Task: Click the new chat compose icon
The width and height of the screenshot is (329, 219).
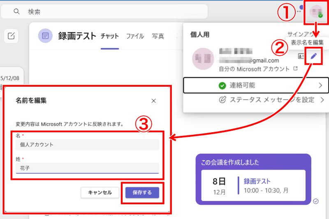Action: click(x=12, y=36)
